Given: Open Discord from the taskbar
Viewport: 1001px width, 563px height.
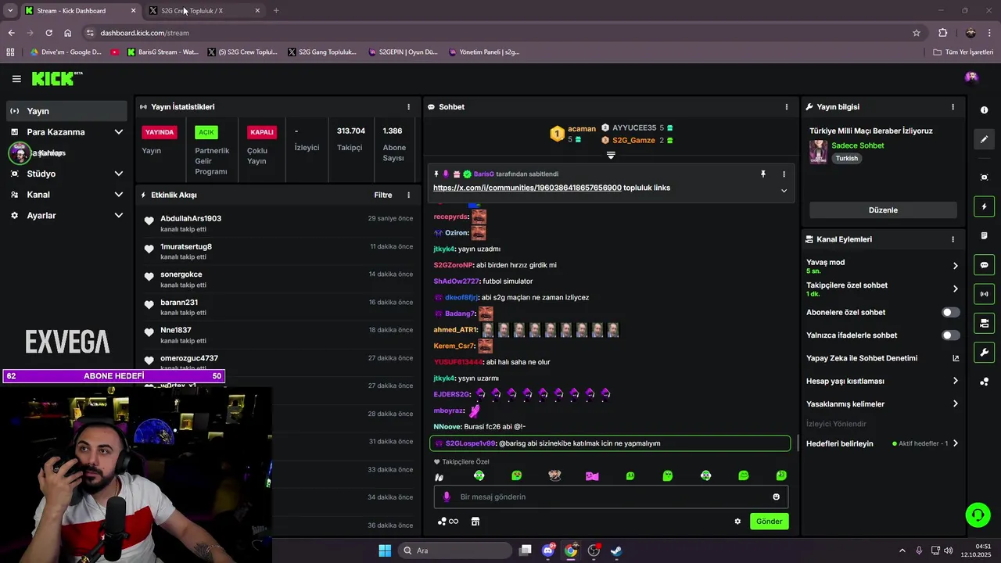Looking at the screenshot, I should pos(548,550).
